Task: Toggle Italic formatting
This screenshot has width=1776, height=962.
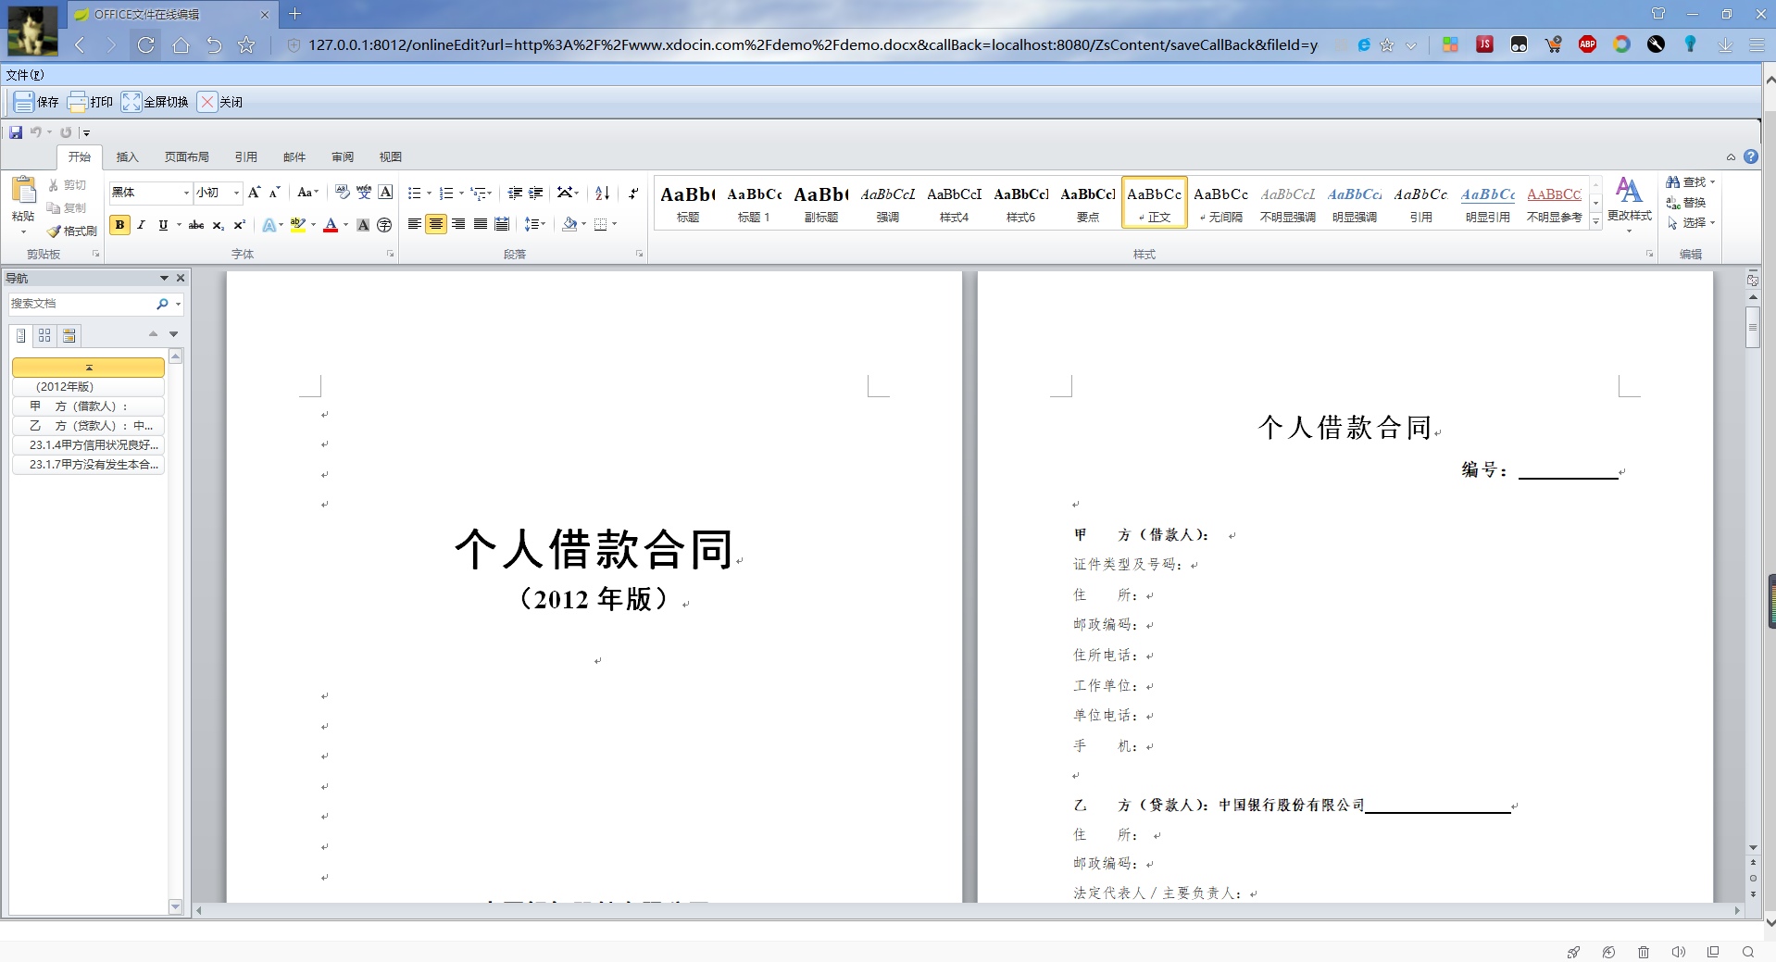Action: point(141,225)
